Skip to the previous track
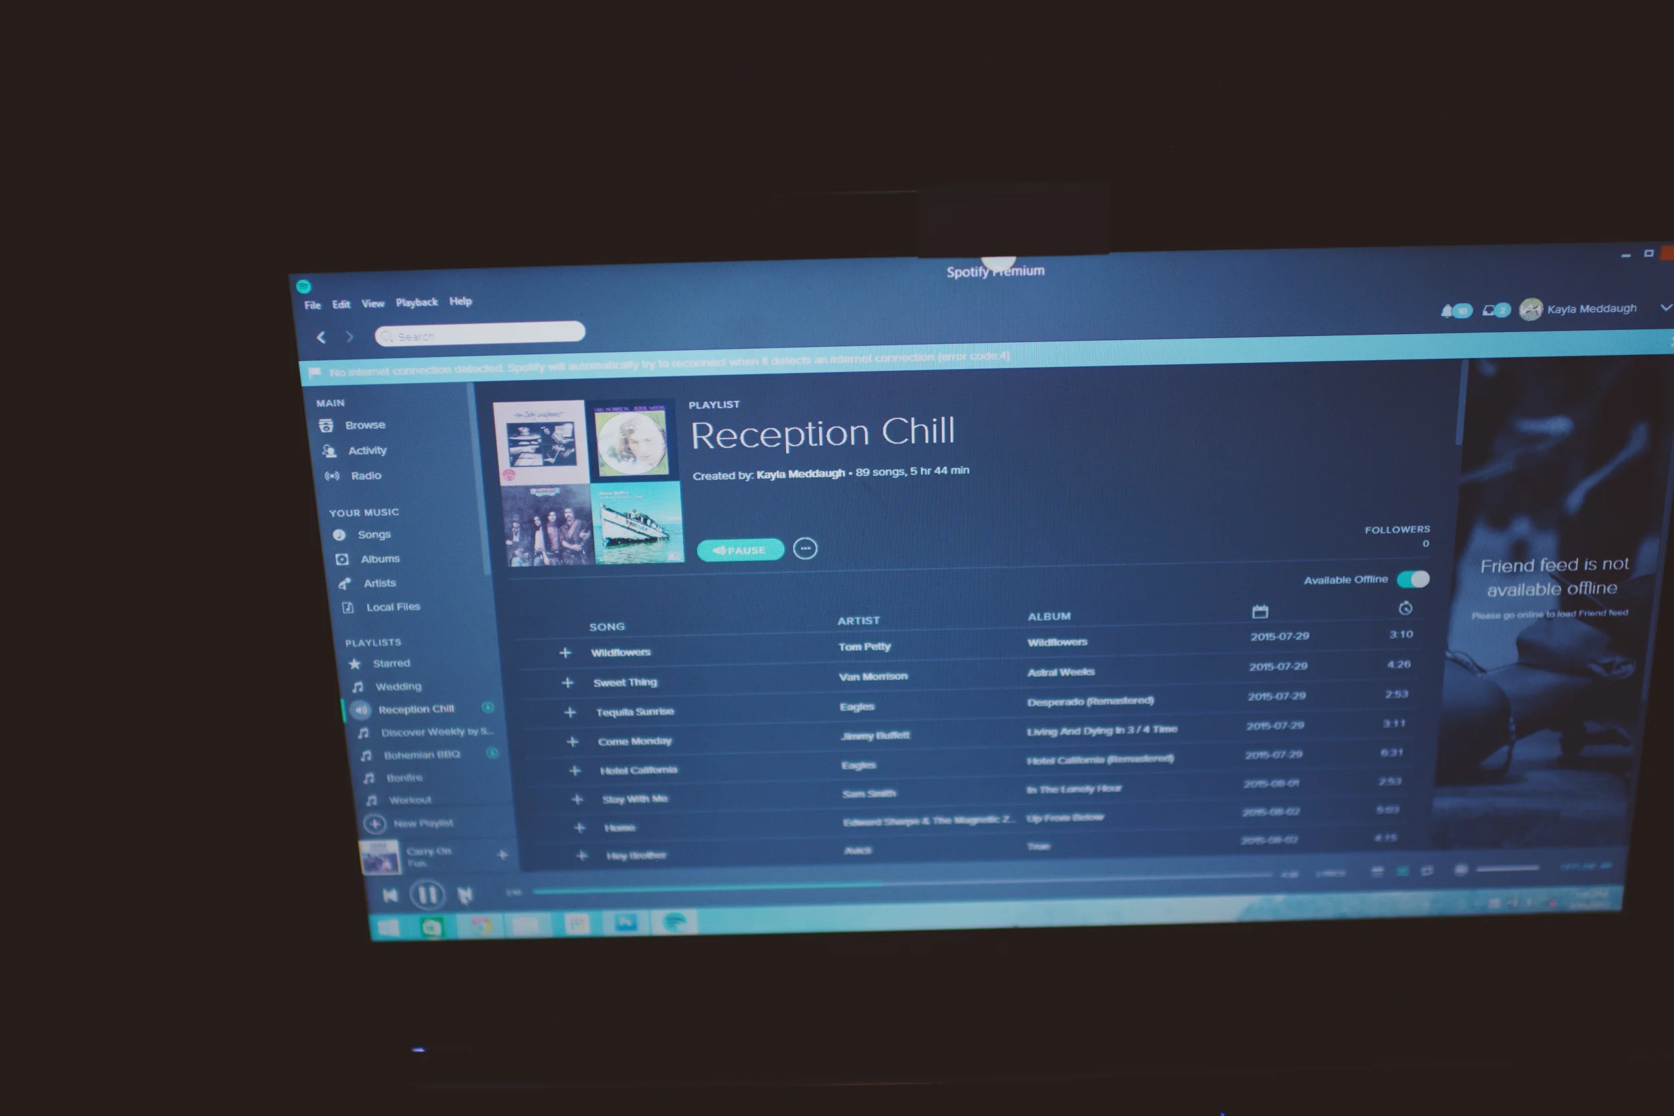The width and height of the screenshot is (1674, 1116). point(390,894)
